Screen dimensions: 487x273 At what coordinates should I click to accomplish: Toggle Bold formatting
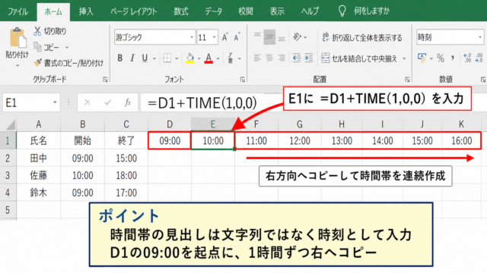[x=120, y=58]
